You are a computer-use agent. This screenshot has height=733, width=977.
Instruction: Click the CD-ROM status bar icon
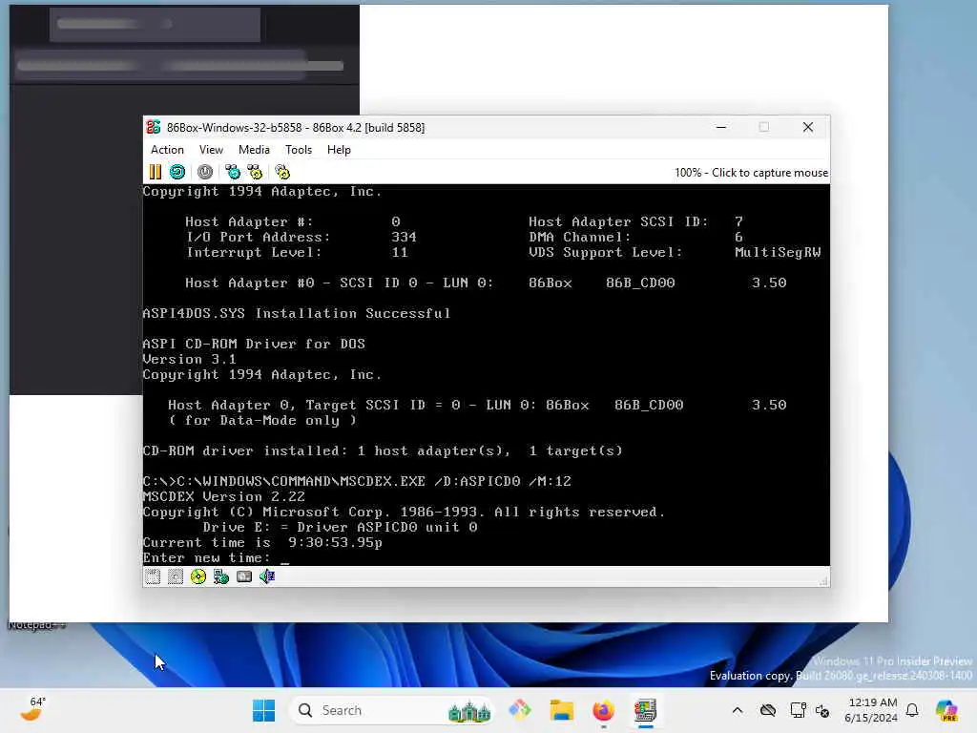[198, 576]
